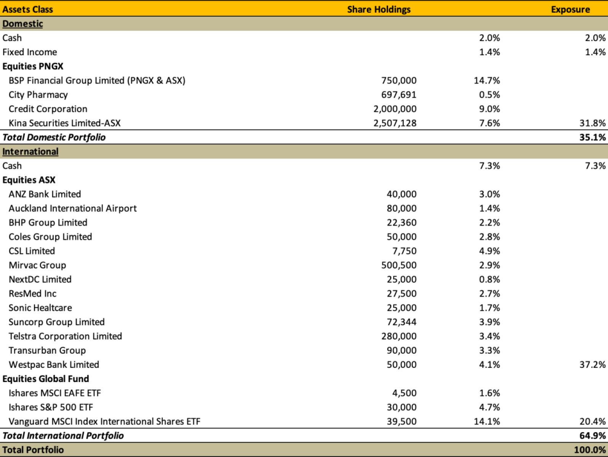This screenshot has width=608, height=457.
Task: Select the 35.1% domestic total value
Action: coord(593,137)
